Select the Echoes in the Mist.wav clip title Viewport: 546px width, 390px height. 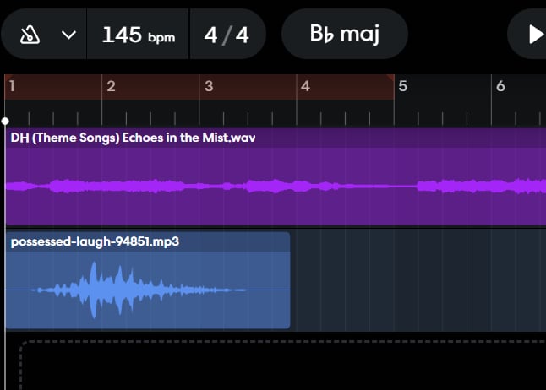click(133, 138)
